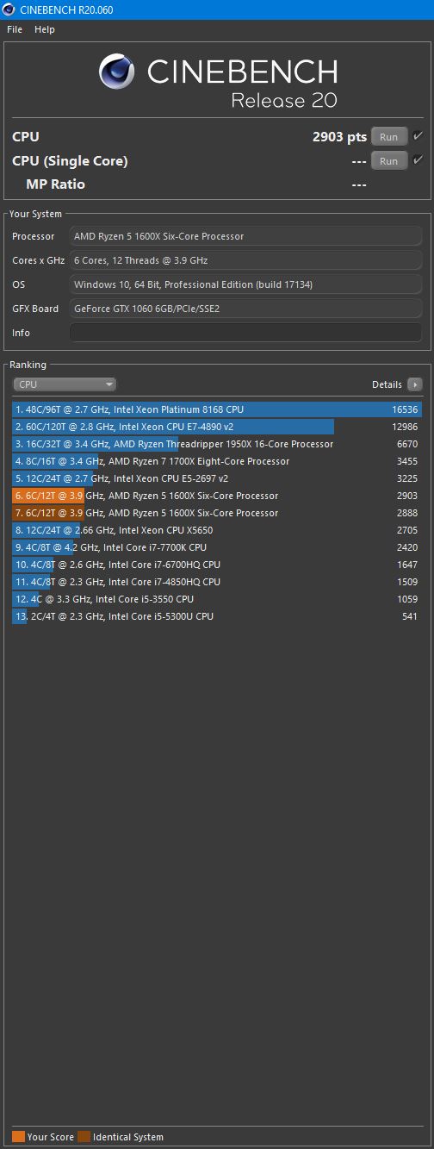
Task: Click the Details label in Ranking
Action: point(387,384)
